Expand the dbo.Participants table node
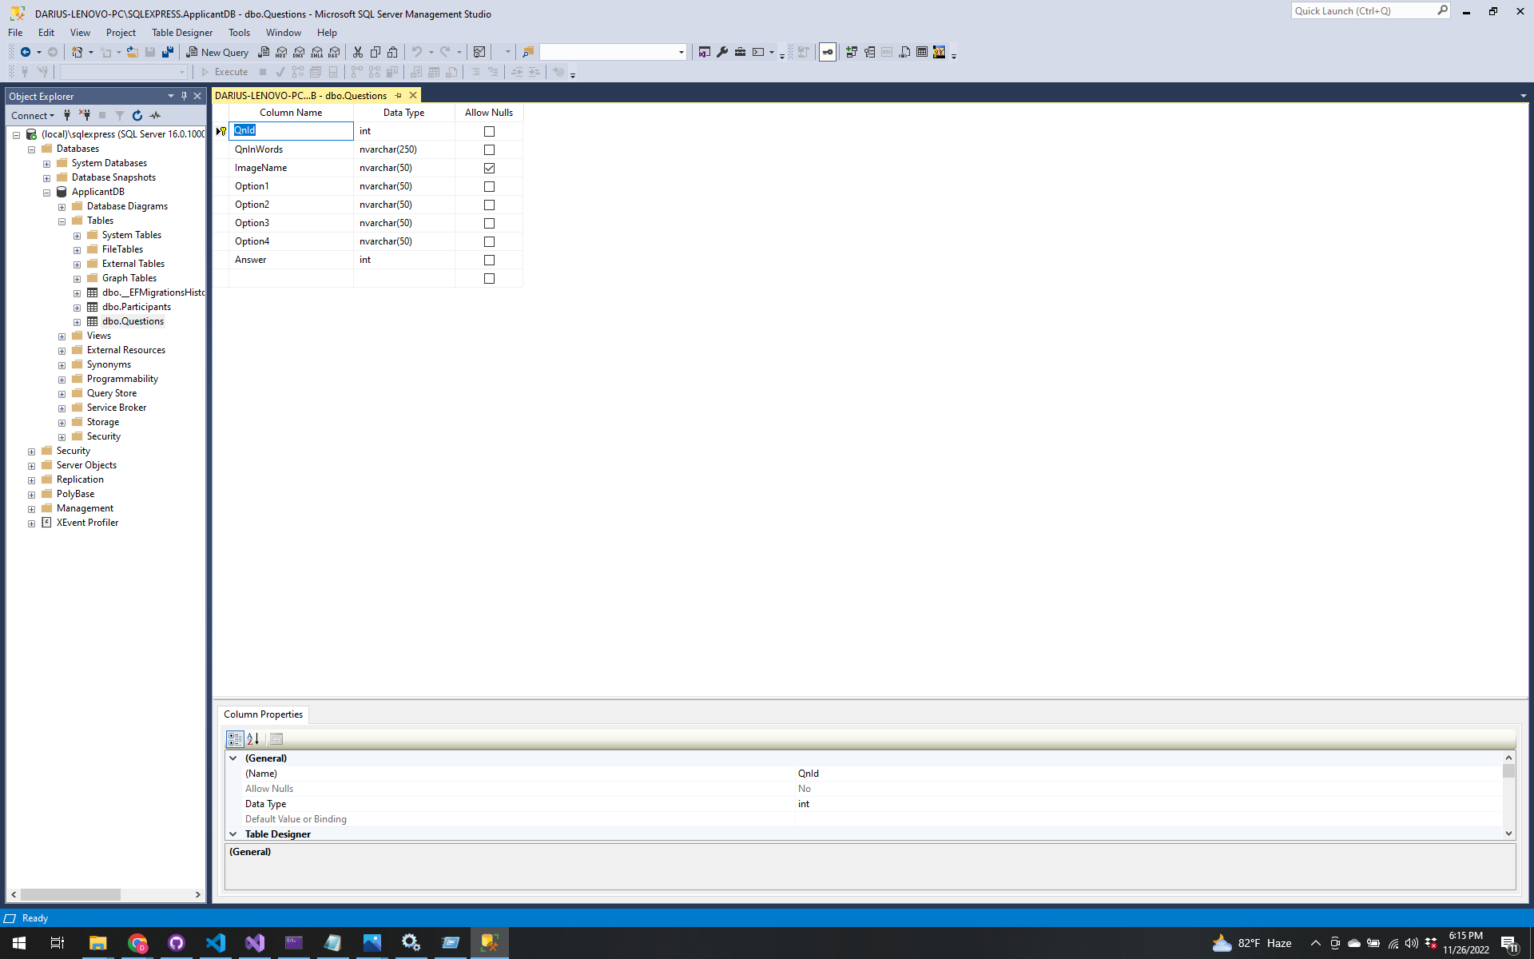 pos(77,308)
